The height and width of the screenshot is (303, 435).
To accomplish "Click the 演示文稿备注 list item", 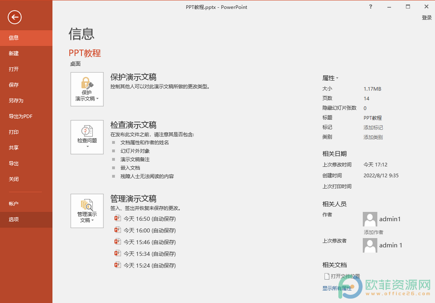I will [135, 159].
